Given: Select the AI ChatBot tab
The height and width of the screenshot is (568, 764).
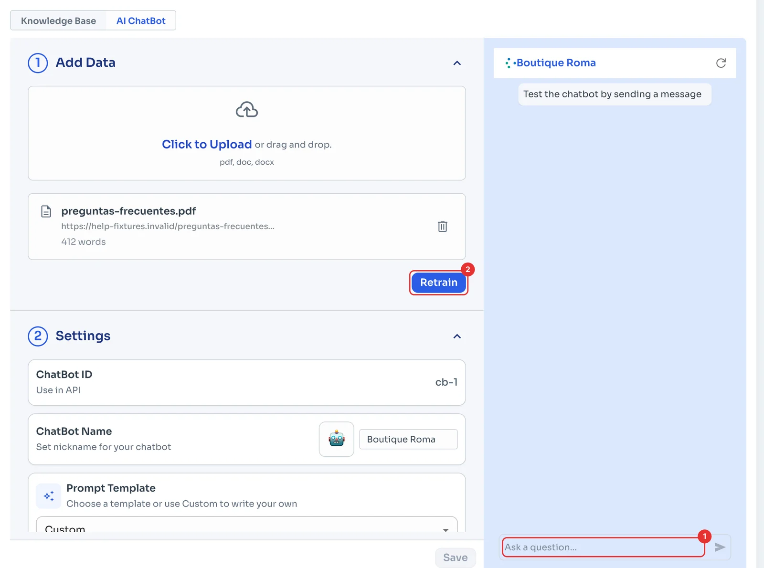Looking at the screenshot, I should (x=141, y=21).
